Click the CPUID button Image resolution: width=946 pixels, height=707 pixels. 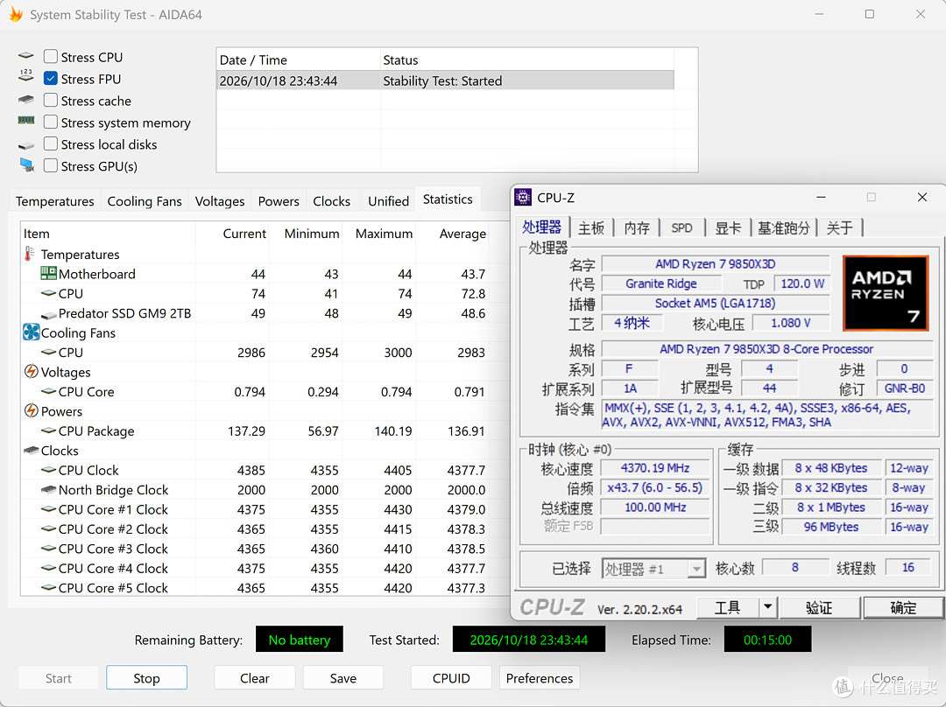point(451,678)
